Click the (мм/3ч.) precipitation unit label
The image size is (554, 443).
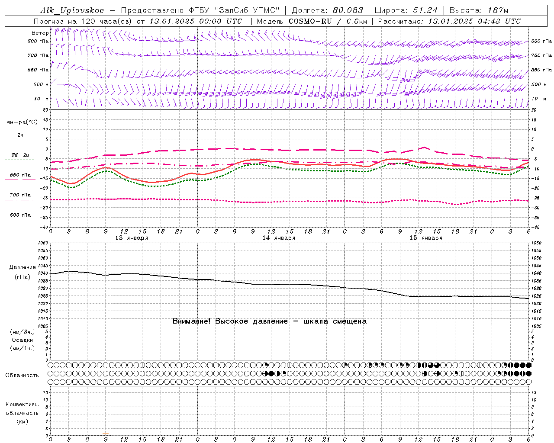coord(23,332)
